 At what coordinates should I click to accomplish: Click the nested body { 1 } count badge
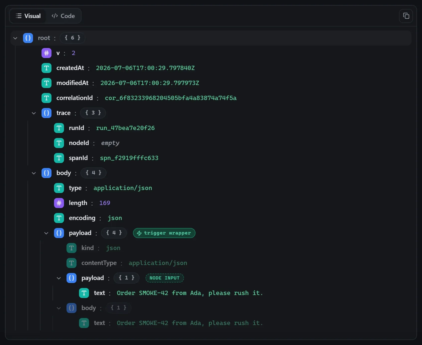[x=118, y=308]
